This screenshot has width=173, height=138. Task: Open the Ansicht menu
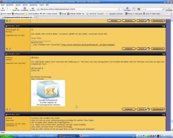point(18,5)
